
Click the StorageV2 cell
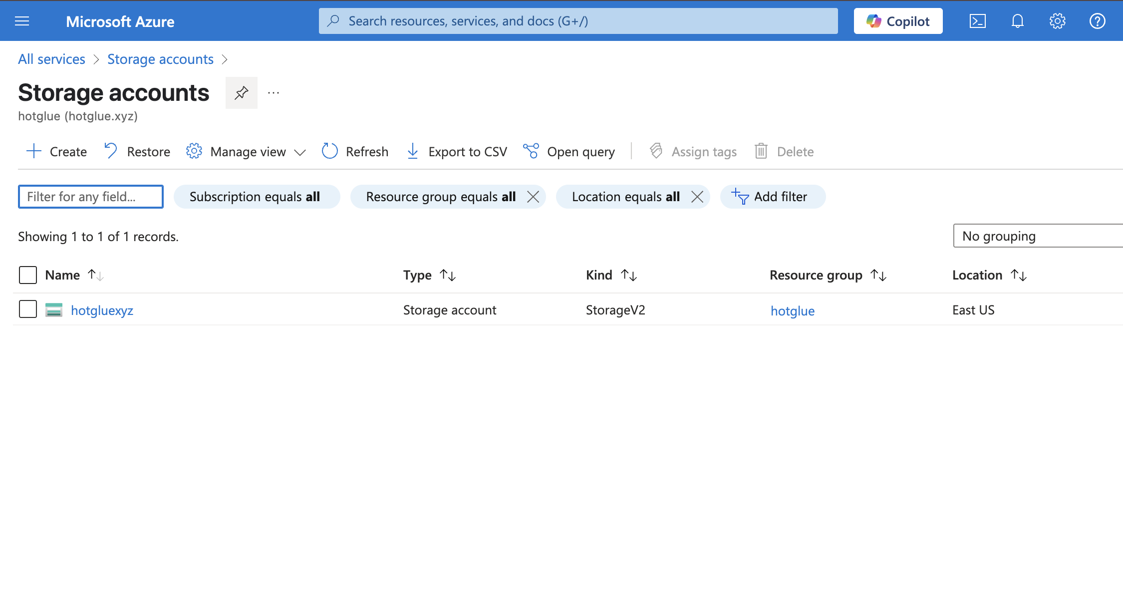click(615, 310)
